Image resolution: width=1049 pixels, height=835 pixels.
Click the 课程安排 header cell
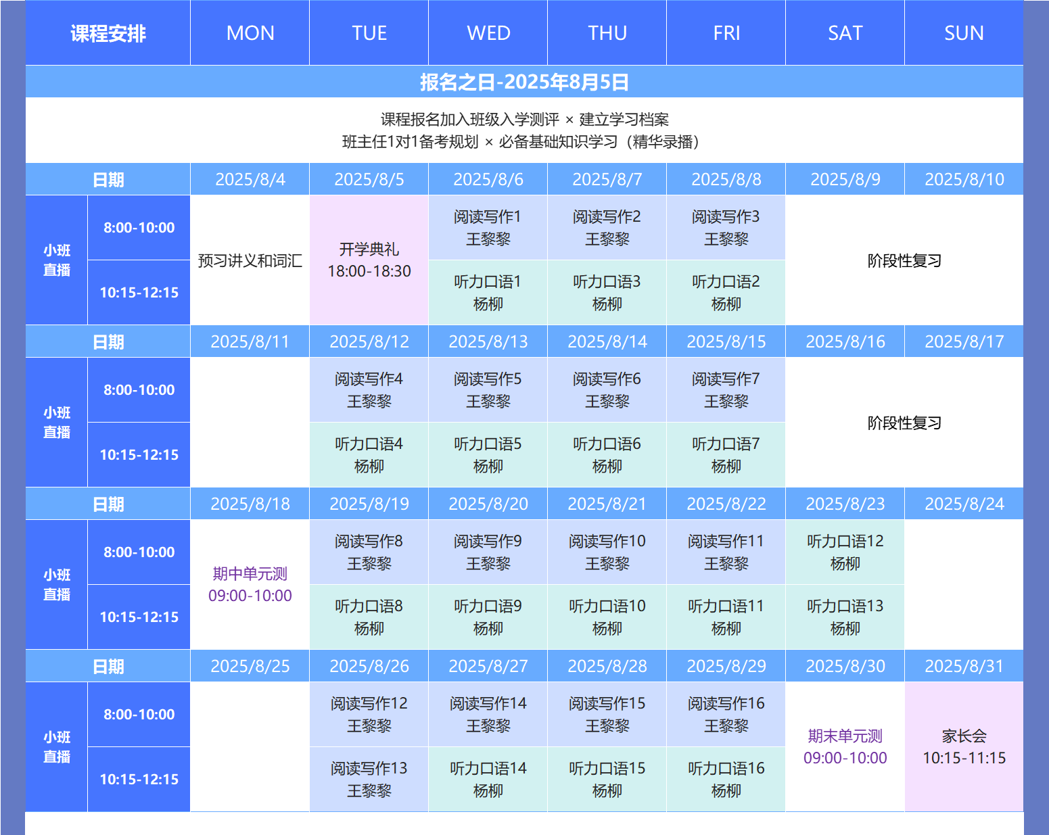108,33
